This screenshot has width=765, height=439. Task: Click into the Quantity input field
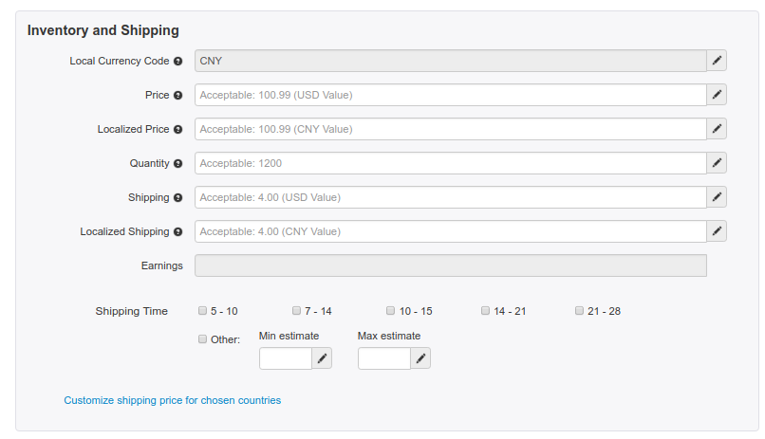coord(450,163)
